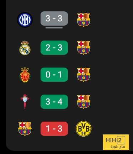133x154 pixels.
Task: Click the number 09 on the BVB crest
Action: click(x=84, y=133)
